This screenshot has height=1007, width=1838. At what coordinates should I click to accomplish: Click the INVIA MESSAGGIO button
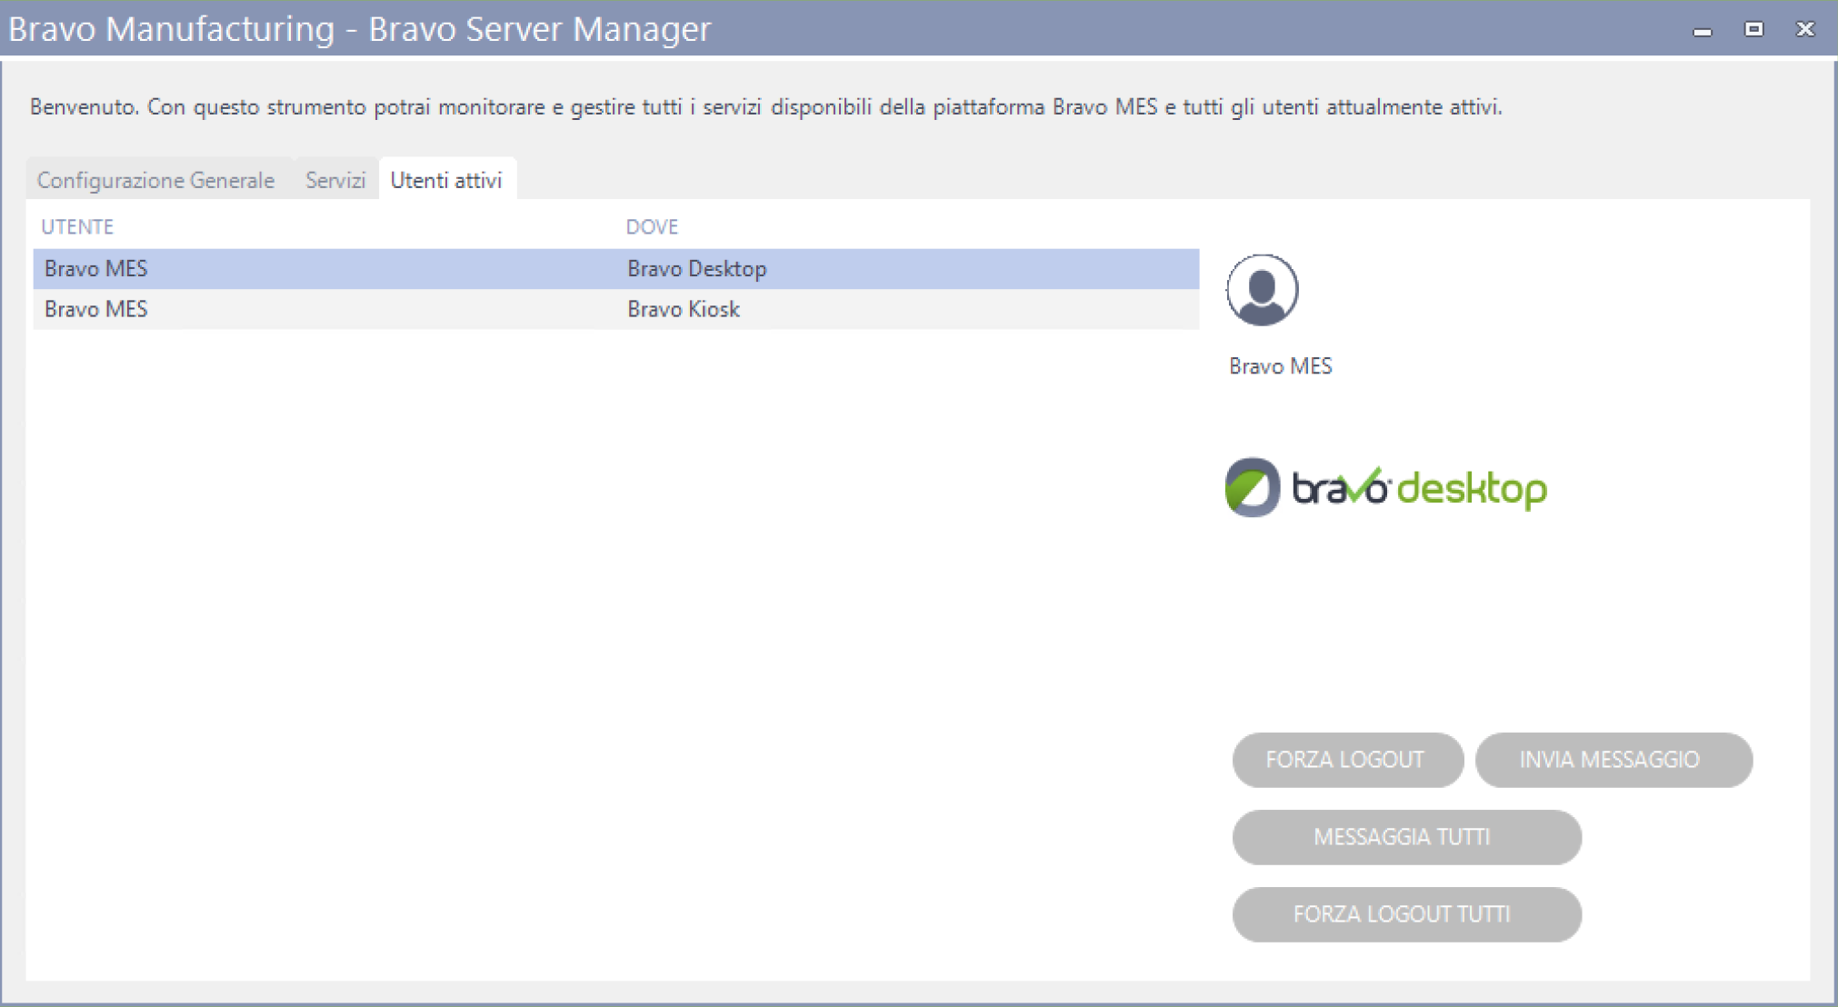[x=1613, y=760]
